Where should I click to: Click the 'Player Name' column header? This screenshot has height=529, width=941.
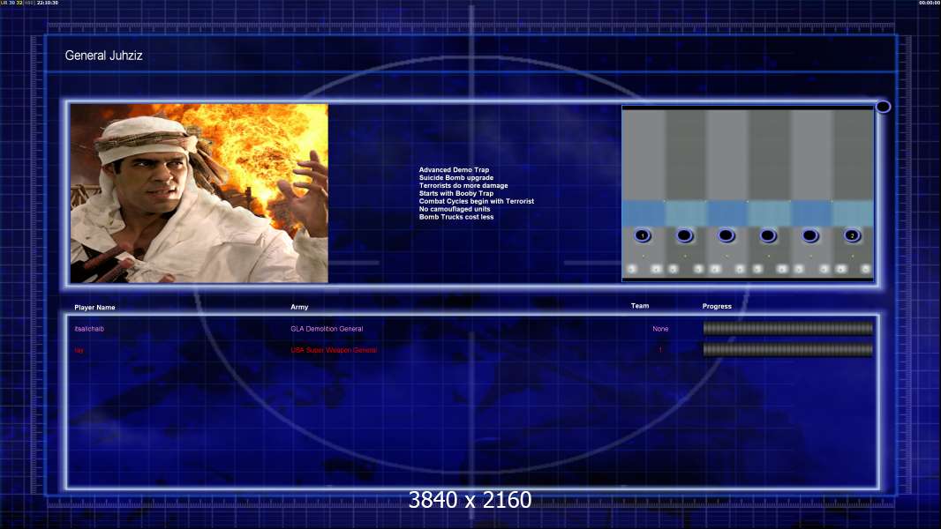[94, 308]
